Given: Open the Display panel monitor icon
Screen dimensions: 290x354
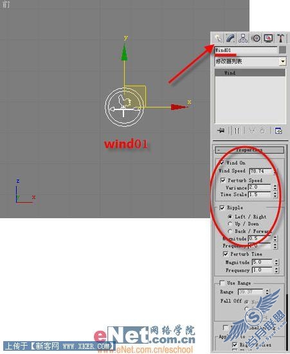Looking at the screenshot, I should coord(268,38).
